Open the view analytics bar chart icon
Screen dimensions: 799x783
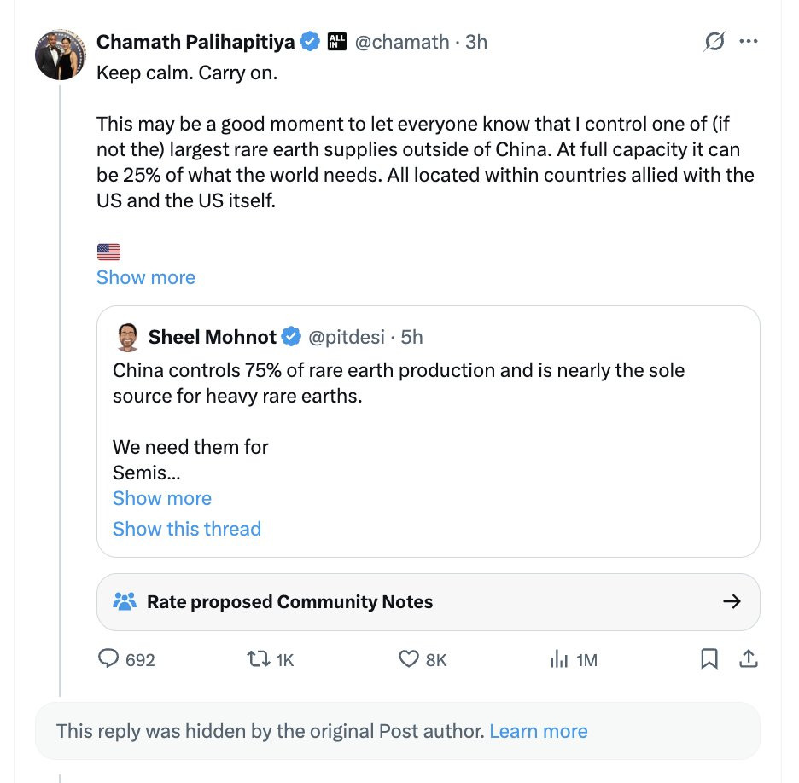[559, 659]
